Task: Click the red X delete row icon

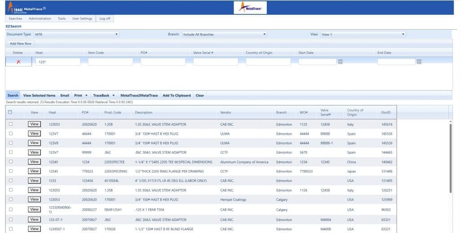Action: coord(18,62)
